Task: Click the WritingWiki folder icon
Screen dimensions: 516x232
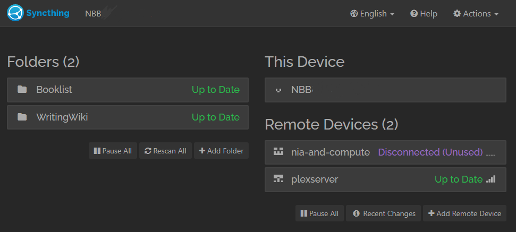Action: click(22, 117)
